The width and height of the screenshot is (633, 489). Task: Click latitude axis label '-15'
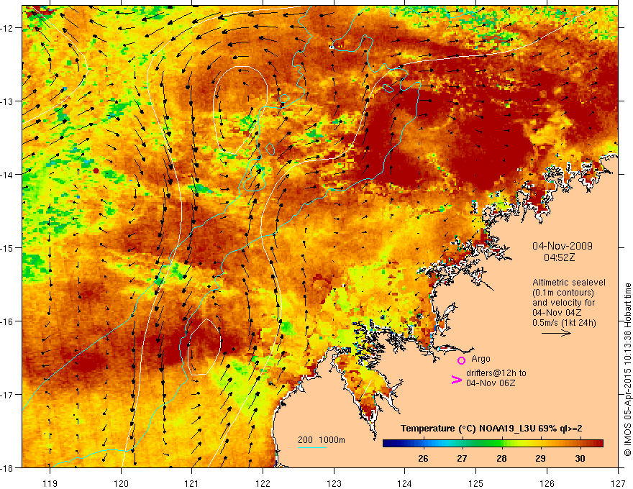[7, 247]
